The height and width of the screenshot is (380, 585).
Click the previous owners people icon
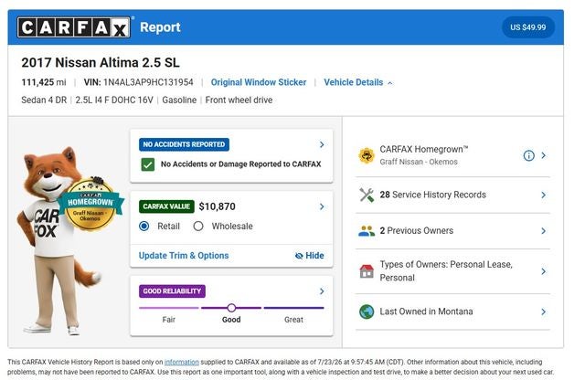point(367,231)
